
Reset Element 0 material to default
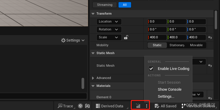(210, 98)
